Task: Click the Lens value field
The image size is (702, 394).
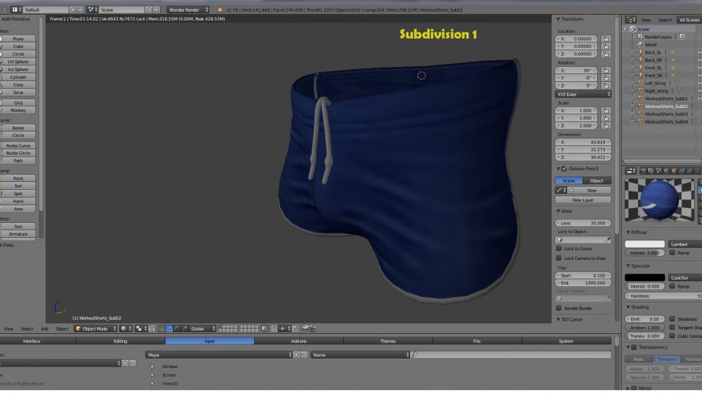Action: (584, 223)
